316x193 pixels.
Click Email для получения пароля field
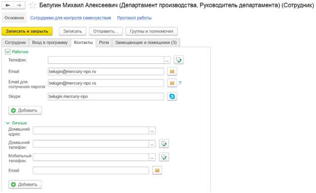106,83
